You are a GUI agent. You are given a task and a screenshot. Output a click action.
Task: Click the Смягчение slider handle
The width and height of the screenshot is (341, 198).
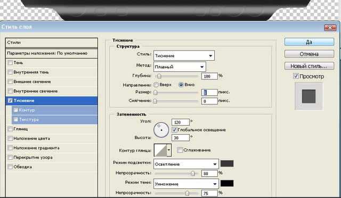155,101
